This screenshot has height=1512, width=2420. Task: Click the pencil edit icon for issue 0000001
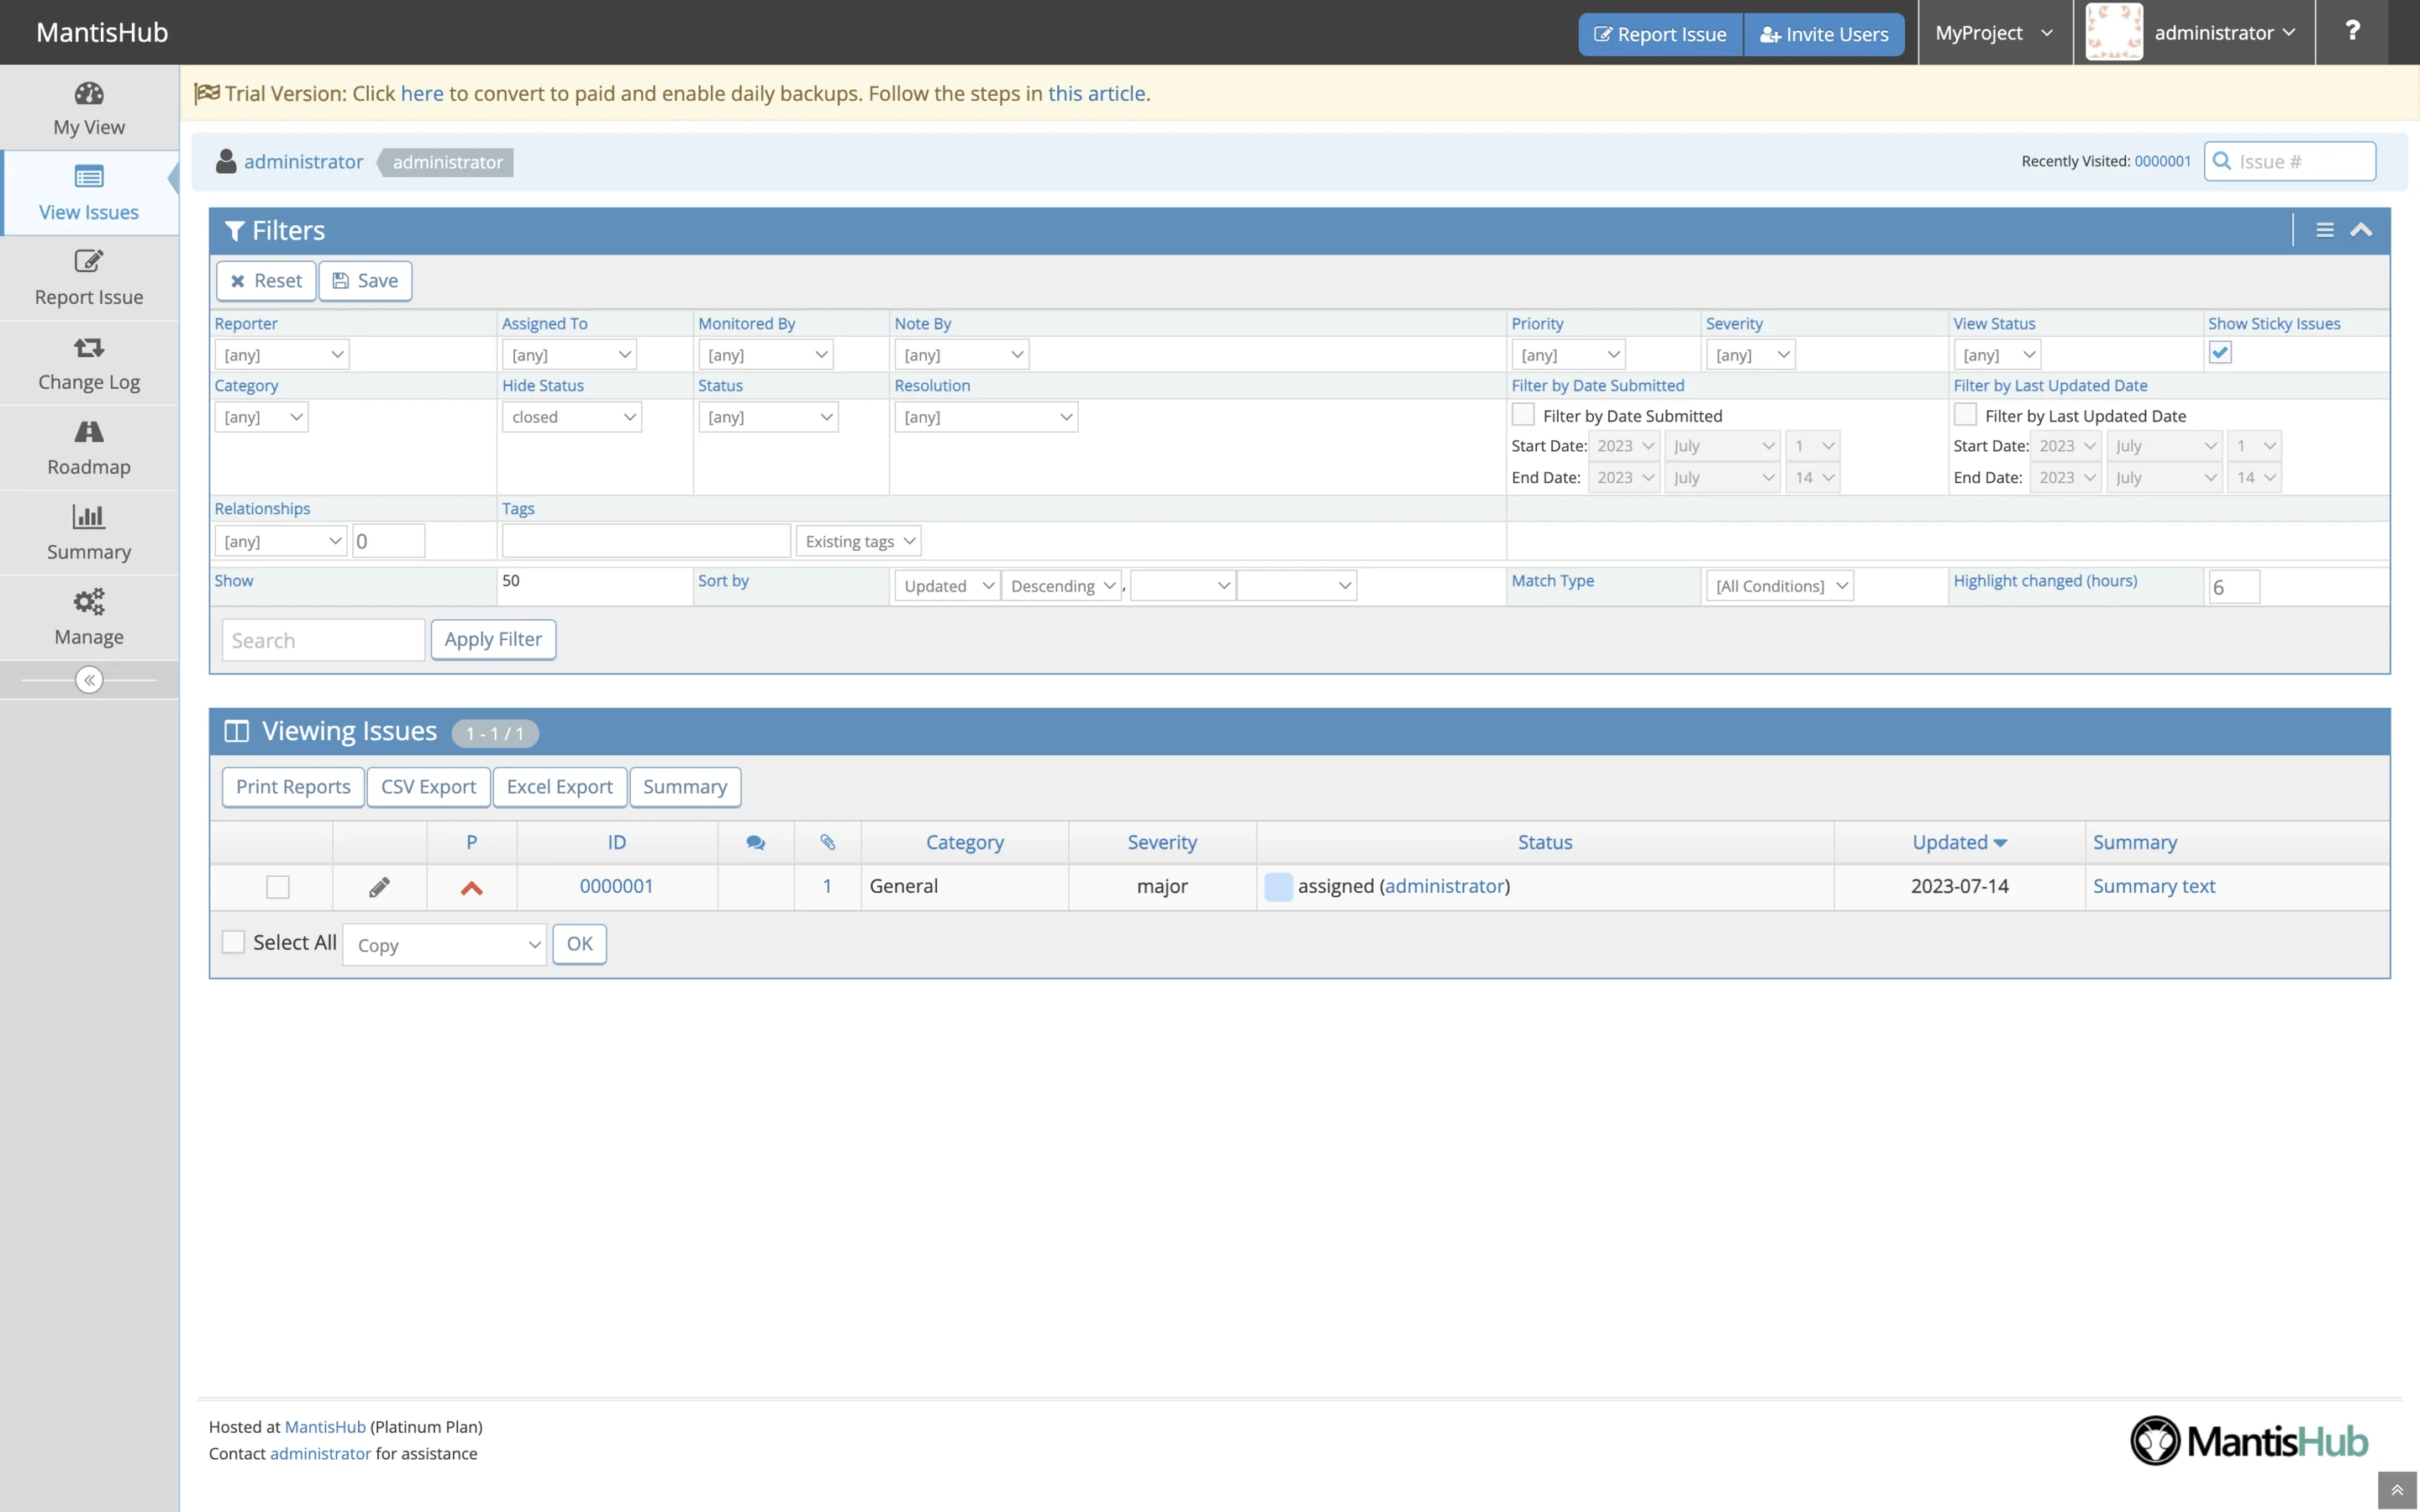(379, 887)
